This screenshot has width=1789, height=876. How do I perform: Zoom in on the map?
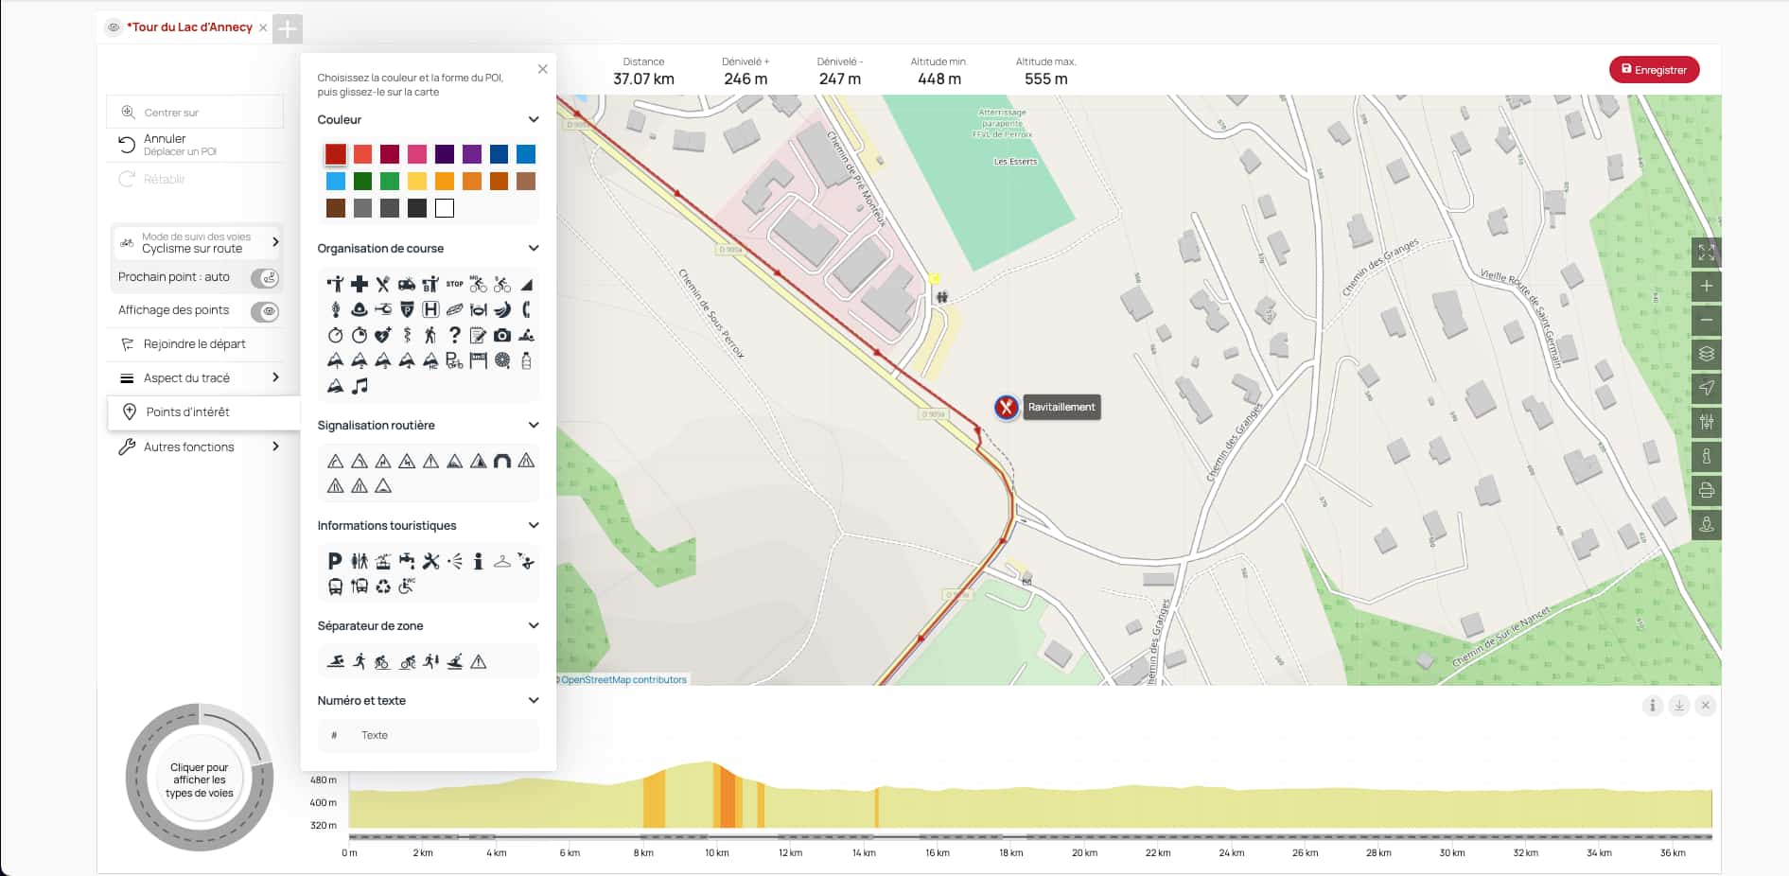tap(1707, 286)
